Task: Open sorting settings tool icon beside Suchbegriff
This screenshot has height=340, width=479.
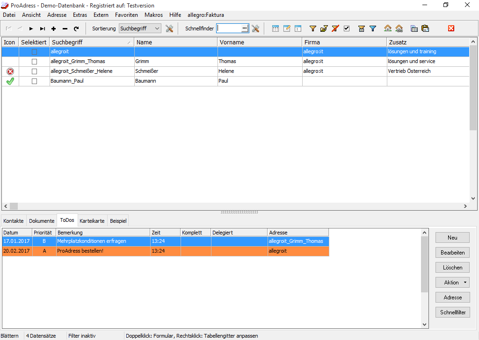Action: coord(169,28)
